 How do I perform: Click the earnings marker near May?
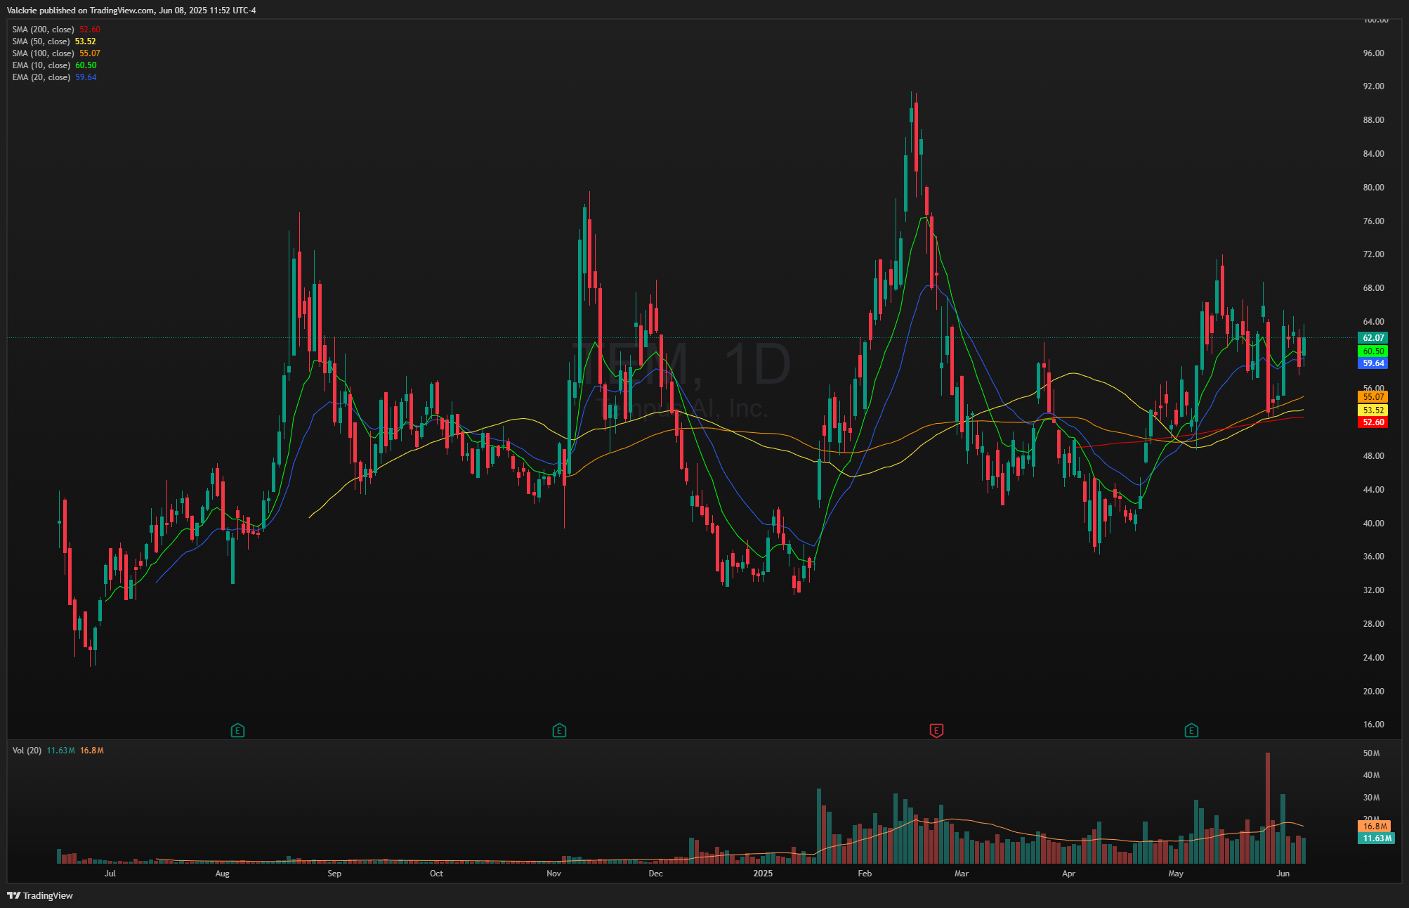(1191, 731)
